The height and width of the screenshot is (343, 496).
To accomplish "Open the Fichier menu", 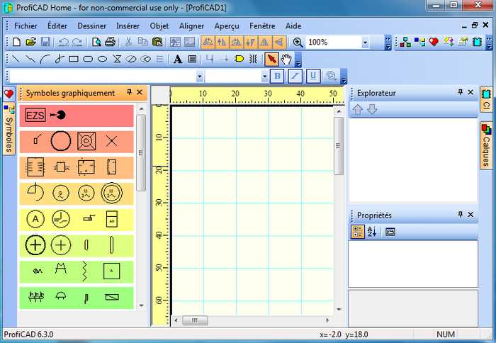I will point(26,26).
